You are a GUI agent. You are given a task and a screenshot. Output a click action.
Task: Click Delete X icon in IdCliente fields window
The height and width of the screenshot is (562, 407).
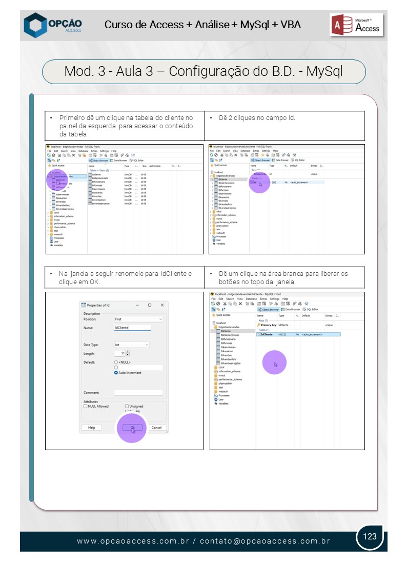point(240,304)
